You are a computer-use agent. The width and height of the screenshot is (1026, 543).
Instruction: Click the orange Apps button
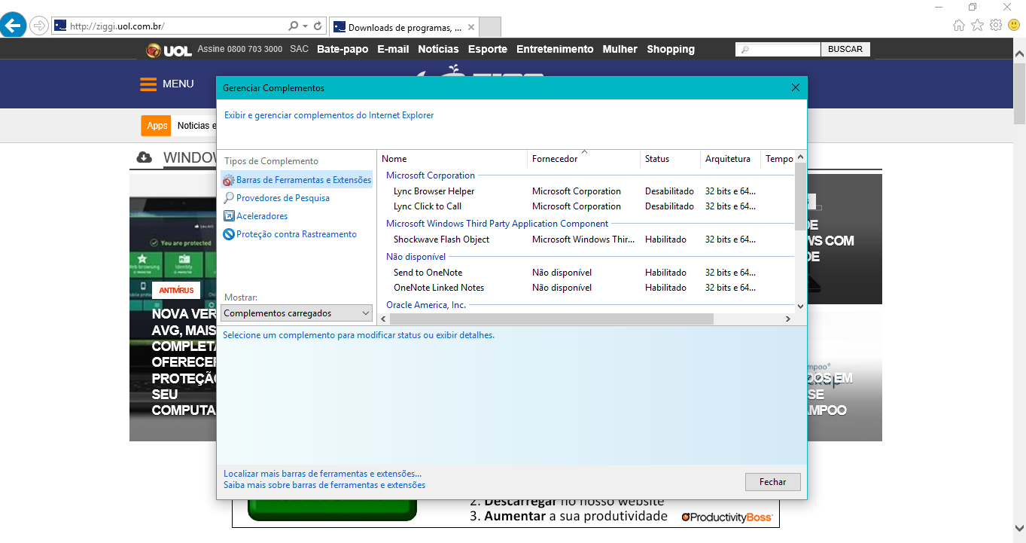pyautogui.click(x=157, y=126)
